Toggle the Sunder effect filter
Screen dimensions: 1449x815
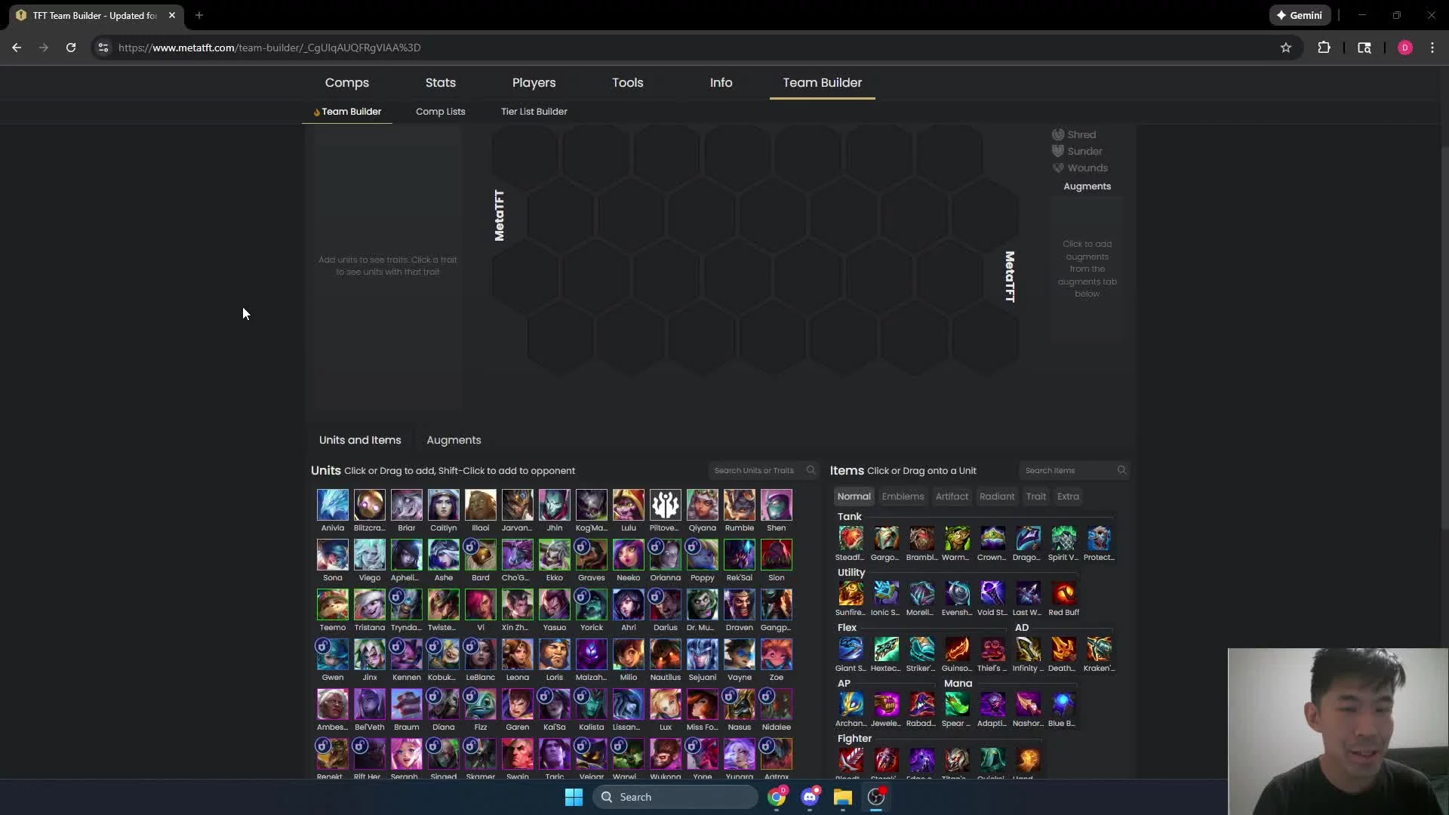1077,151
